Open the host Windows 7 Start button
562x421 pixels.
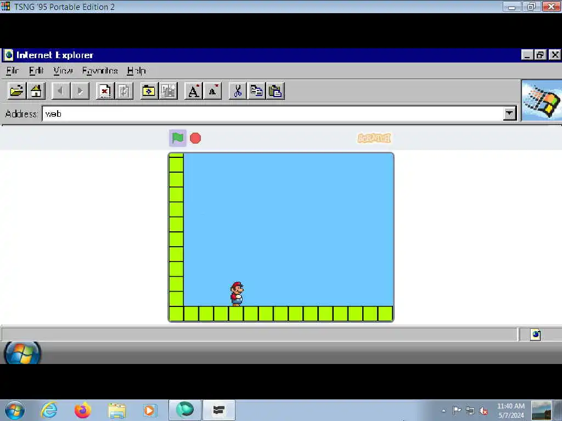coord(15,410)
